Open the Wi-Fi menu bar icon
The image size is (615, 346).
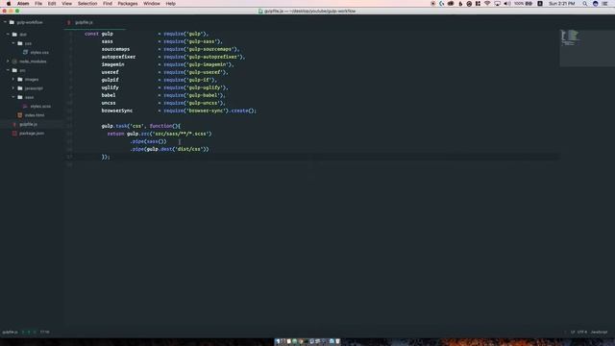coord(487,4)
